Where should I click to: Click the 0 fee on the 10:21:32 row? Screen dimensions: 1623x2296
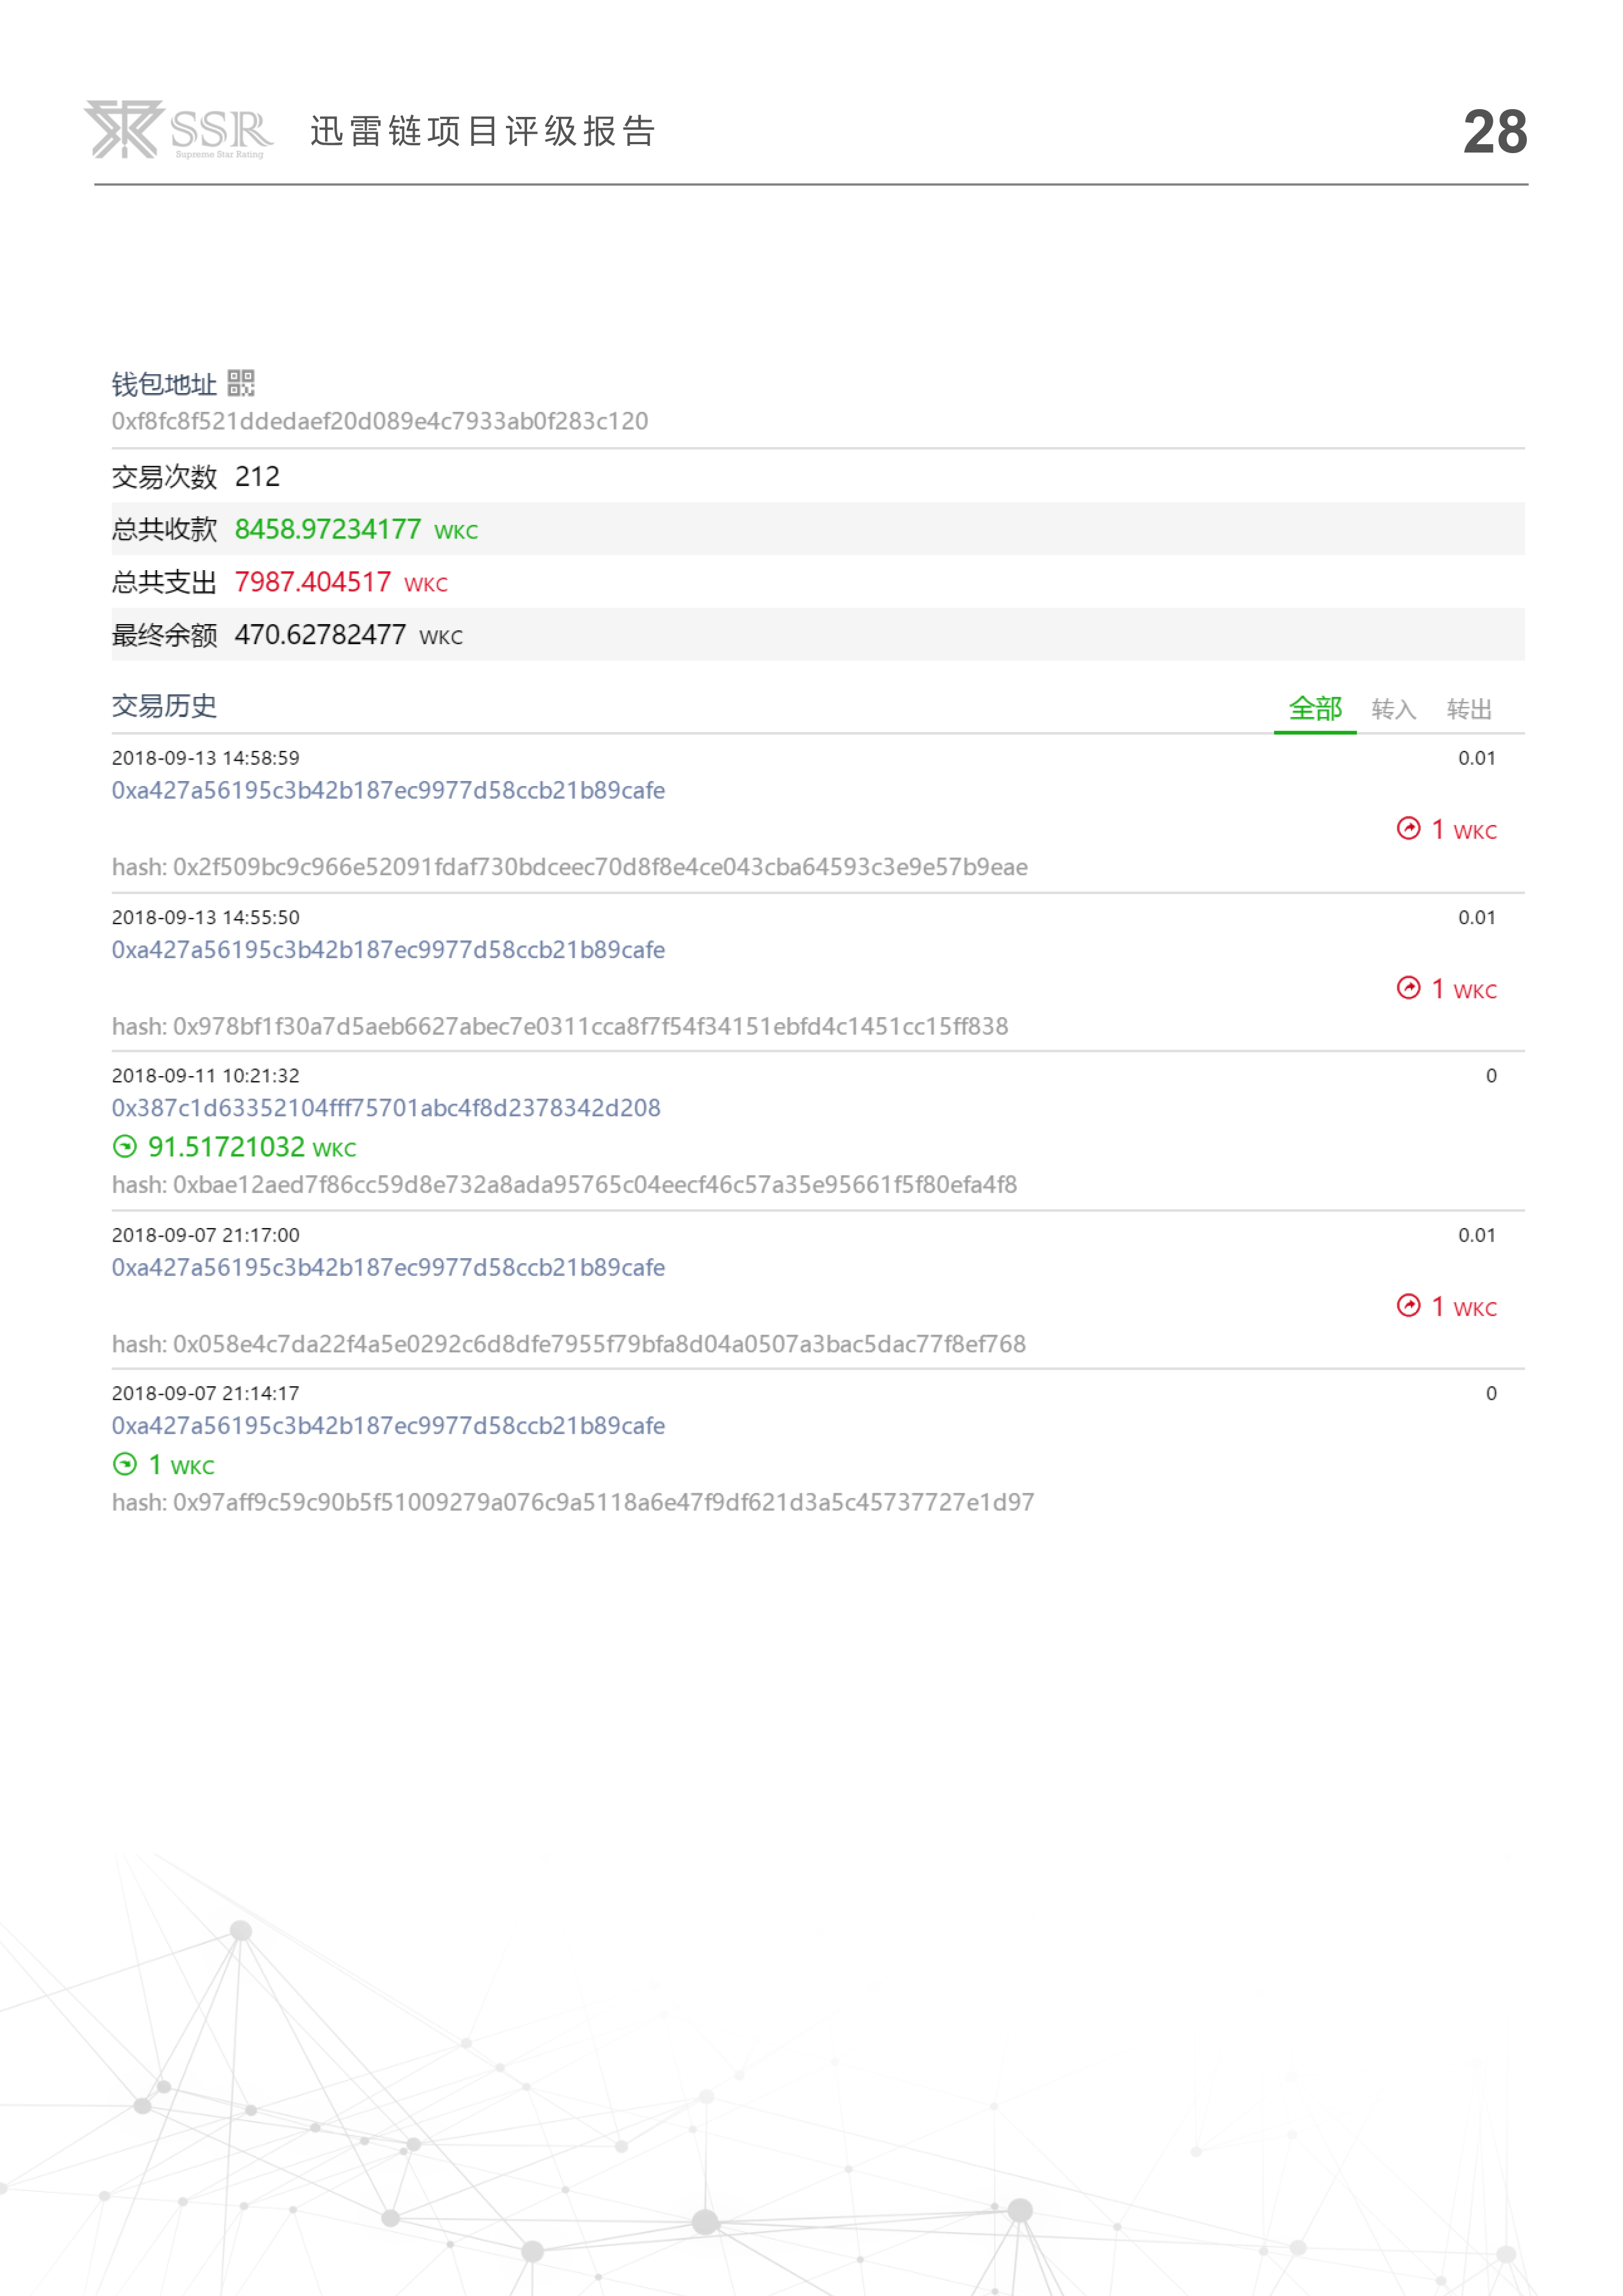1491,1076
